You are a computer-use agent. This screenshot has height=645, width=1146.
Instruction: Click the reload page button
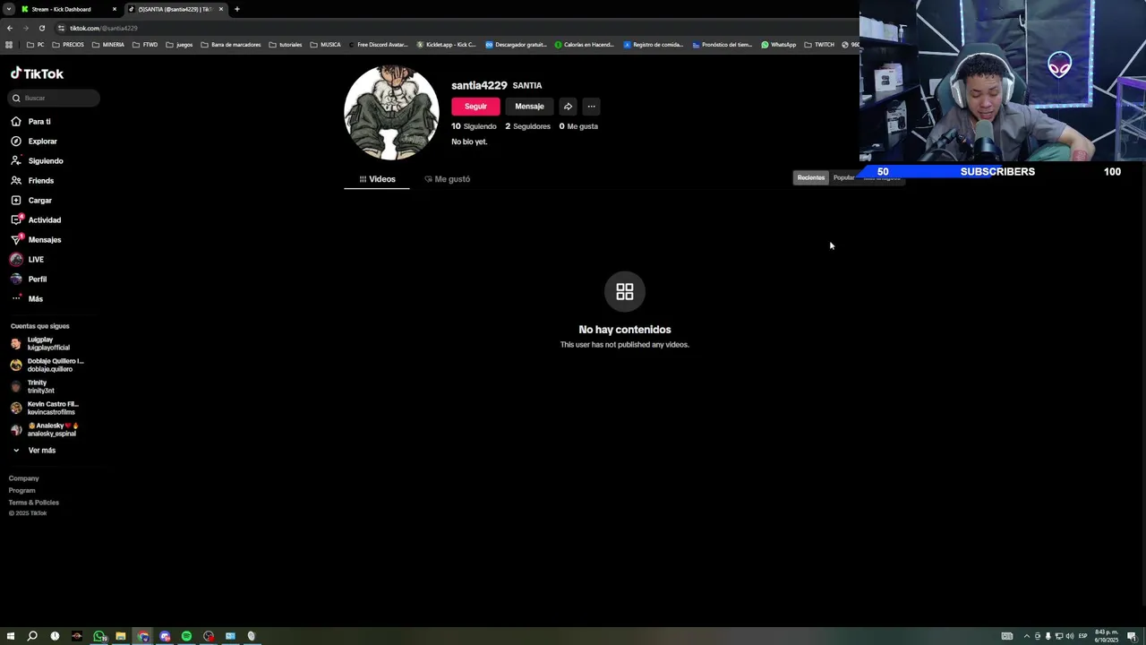[41, 28]
